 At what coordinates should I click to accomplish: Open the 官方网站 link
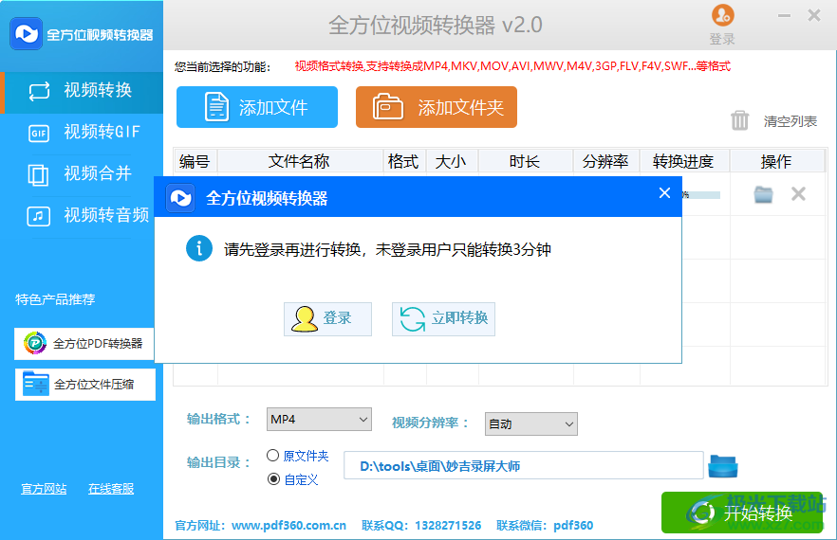44,488
